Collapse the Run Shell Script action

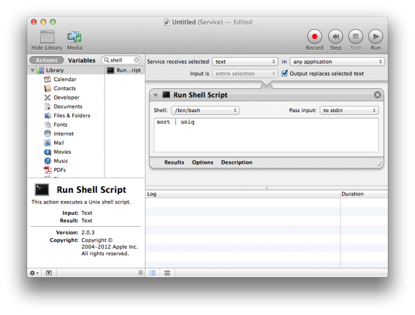pos(156,94)
